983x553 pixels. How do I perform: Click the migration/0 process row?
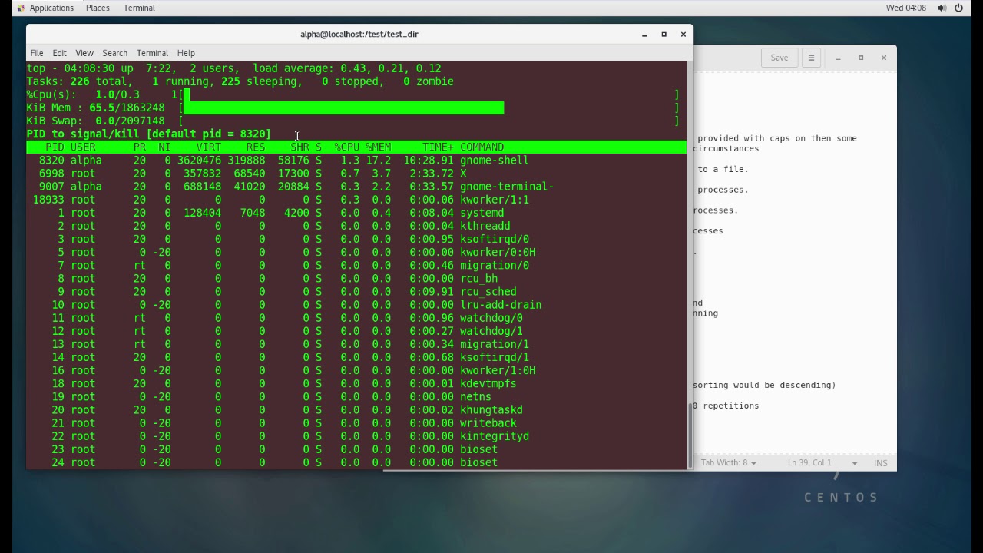tap(356, 265)
